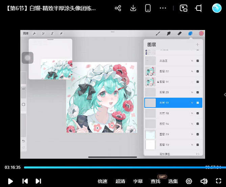The height and width of the screenshot is (187, 226).
Task: Toggle the blue Layers panel icon
Action: 191,33
